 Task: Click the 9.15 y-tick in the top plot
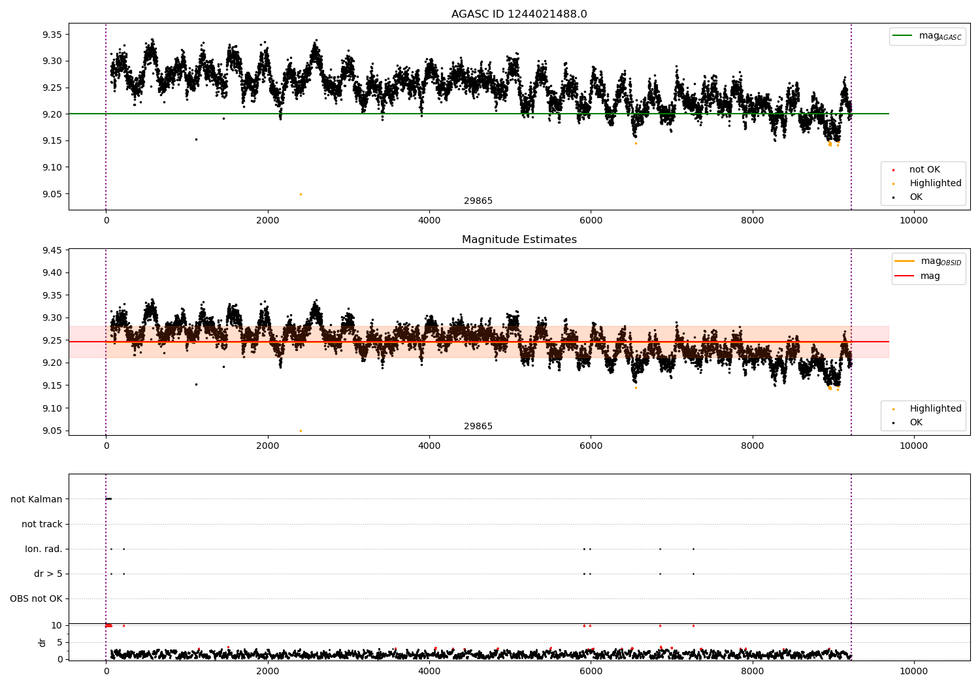[52, 141]
